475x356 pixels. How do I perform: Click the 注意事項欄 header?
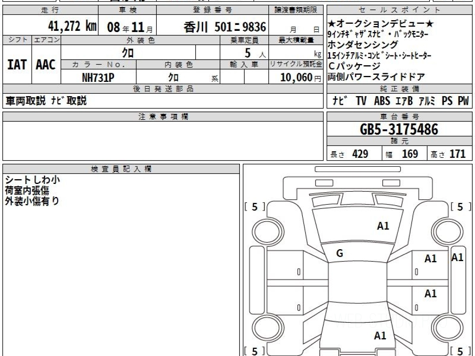[163, 117]
